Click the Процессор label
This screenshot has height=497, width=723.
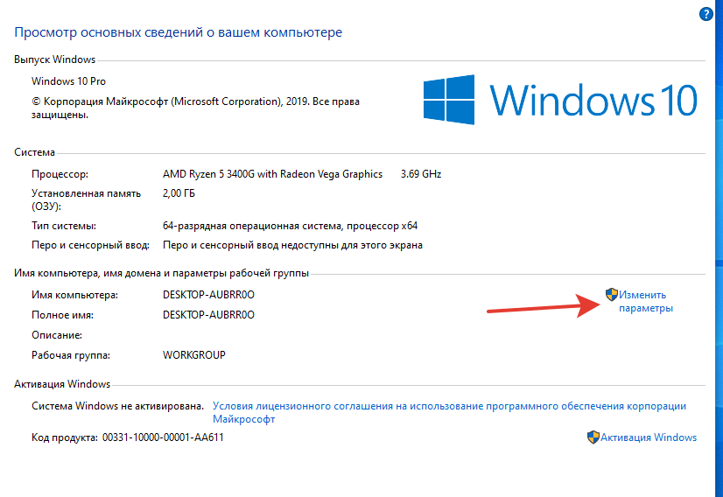coord(60,174)
